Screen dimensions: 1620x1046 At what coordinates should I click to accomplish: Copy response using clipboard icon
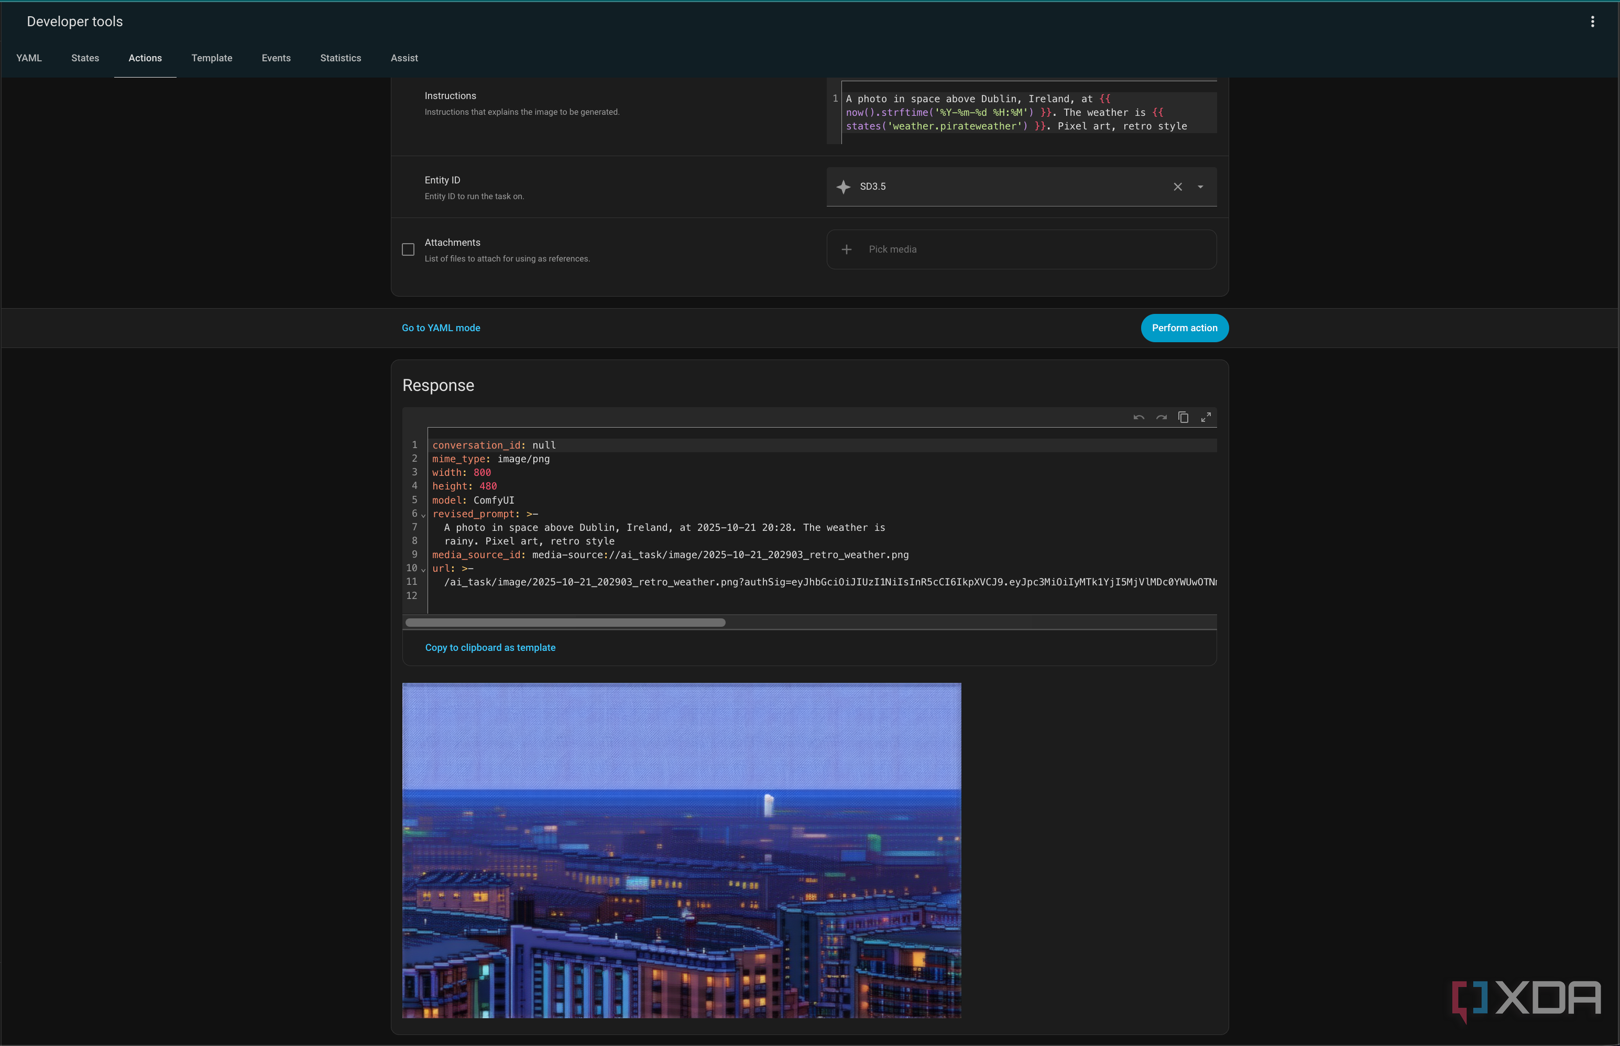1184,418
